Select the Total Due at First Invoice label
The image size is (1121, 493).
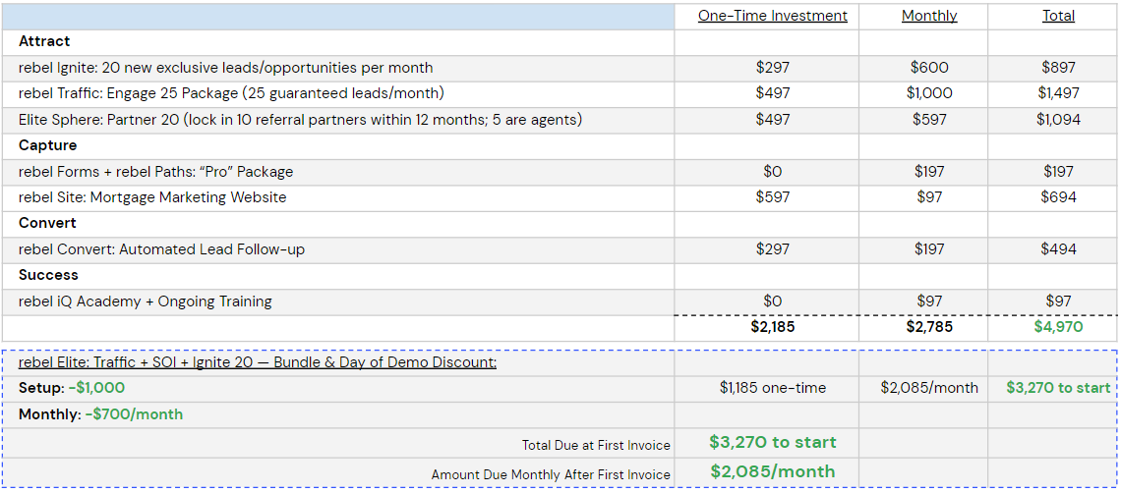pyautogui.click(x=596, y=446)
